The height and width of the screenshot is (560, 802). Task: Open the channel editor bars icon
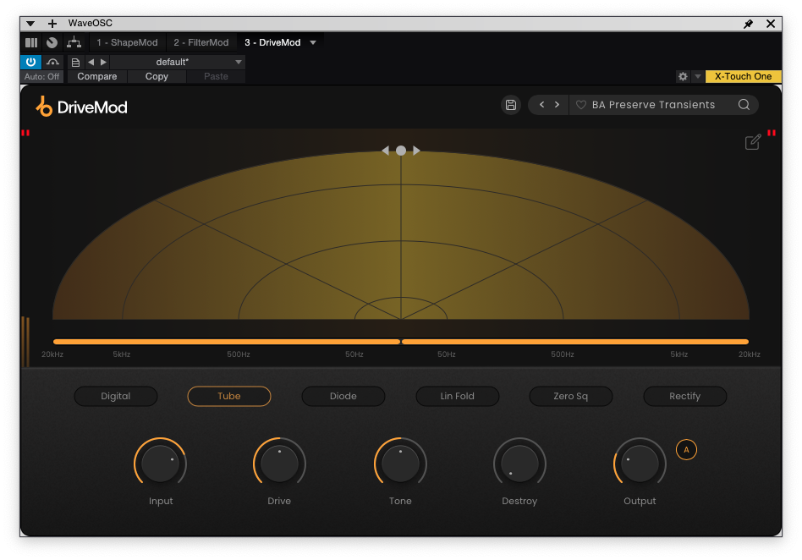[31, 42]
